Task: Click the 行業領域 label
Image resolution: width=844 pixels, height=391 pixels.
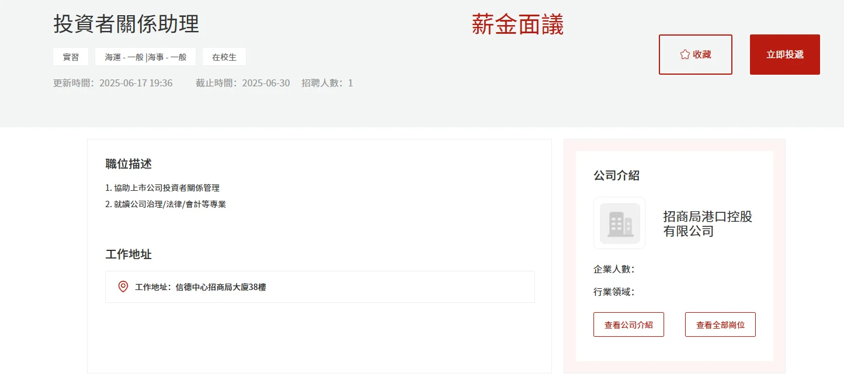Action: point(614,292)
